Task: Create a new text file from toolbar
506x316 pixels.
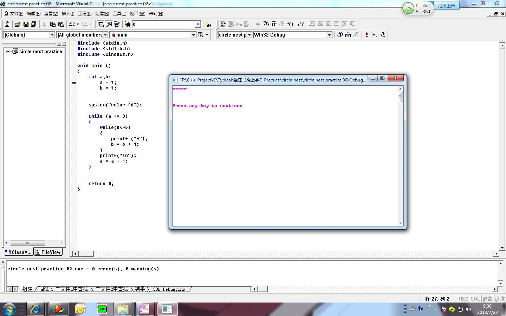Action: tap(7, 24)
